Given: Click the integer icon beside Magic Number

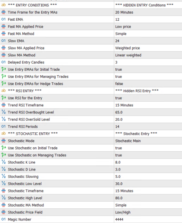Looking at the screenshot, I should coord(4,219).
